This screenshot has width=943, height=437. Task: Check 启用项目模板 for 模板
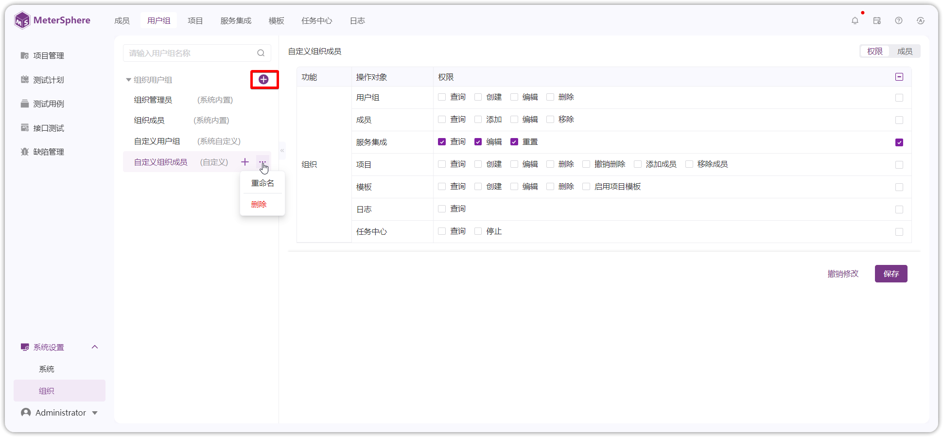point(586,187)
